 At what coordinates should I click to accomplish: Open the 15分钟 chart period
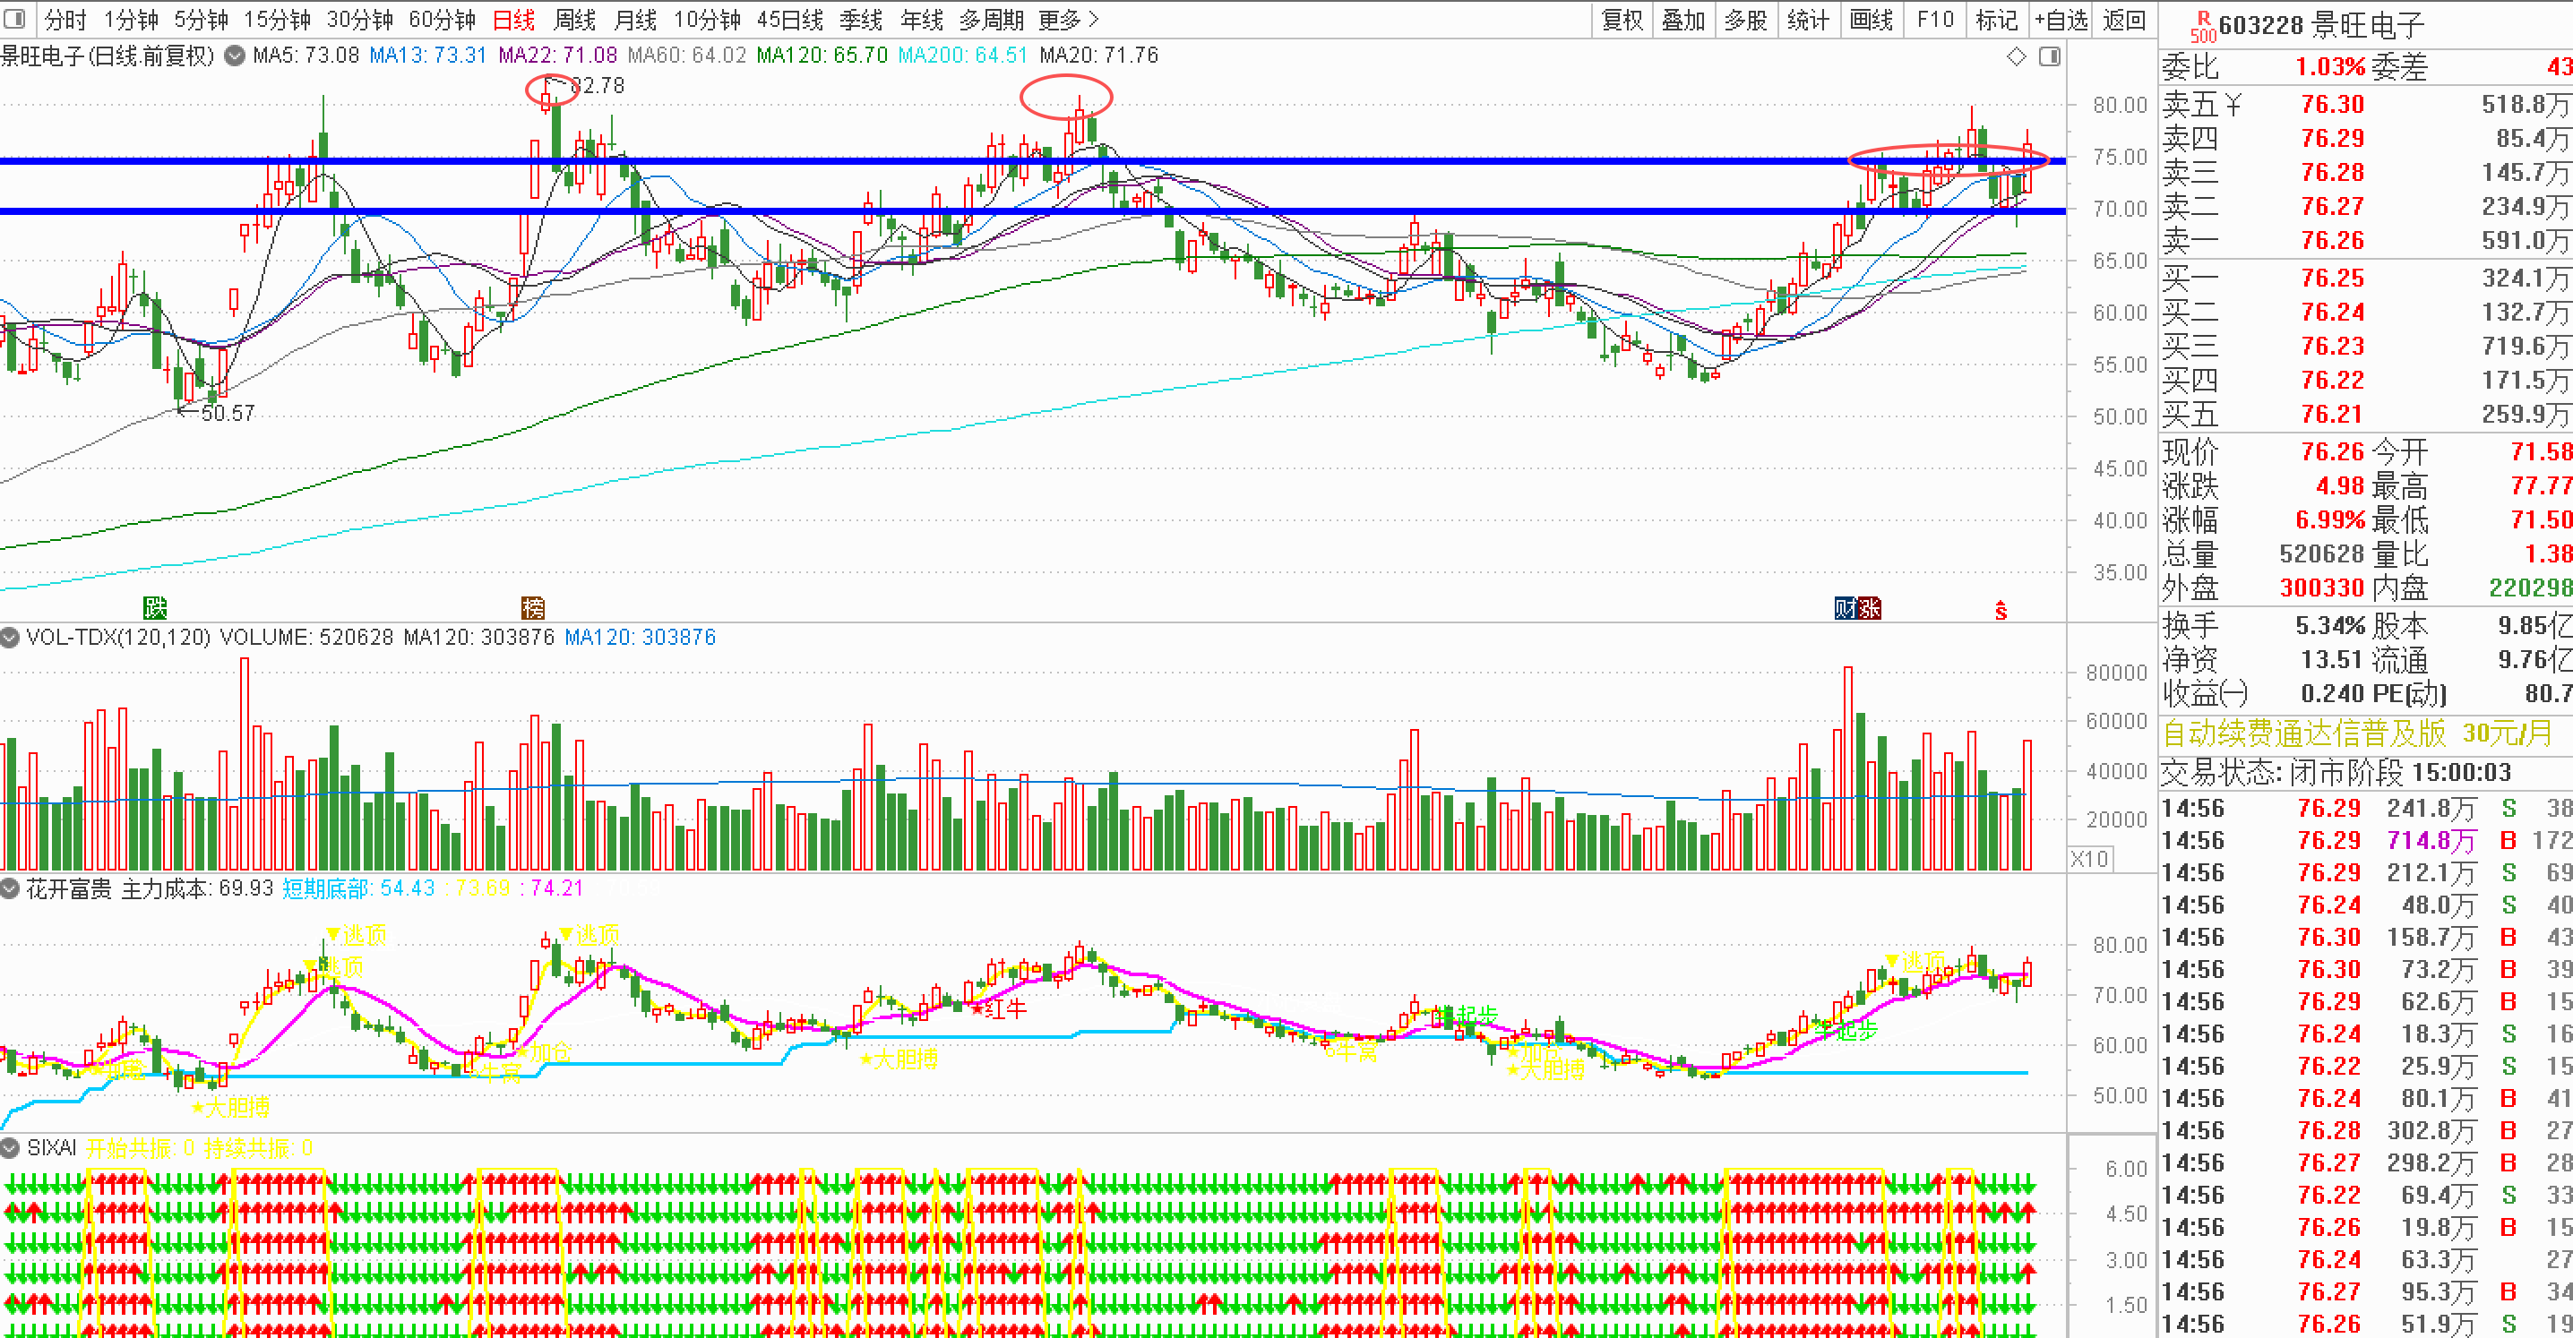click(278, 20)
